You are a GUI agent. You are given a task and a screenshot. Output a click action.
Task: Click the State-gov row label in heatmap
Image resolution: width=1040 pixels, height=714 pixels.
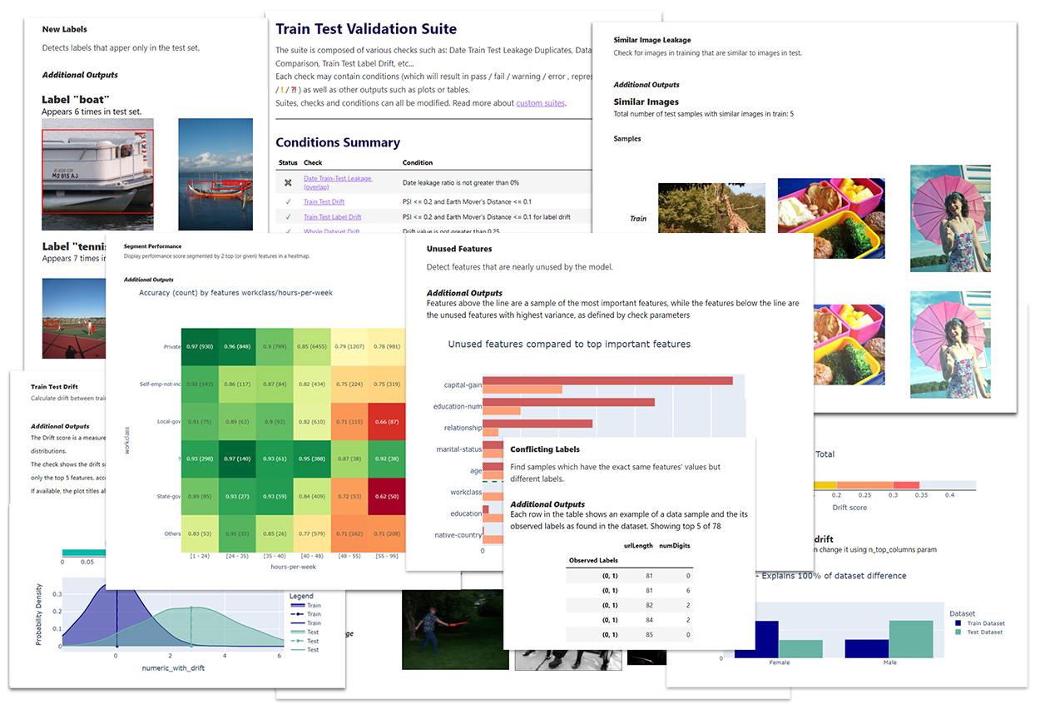pos(167,497)
